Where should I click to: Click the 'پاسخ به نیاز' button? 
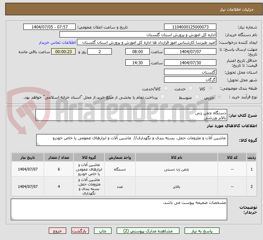click(x=202, y=231)
